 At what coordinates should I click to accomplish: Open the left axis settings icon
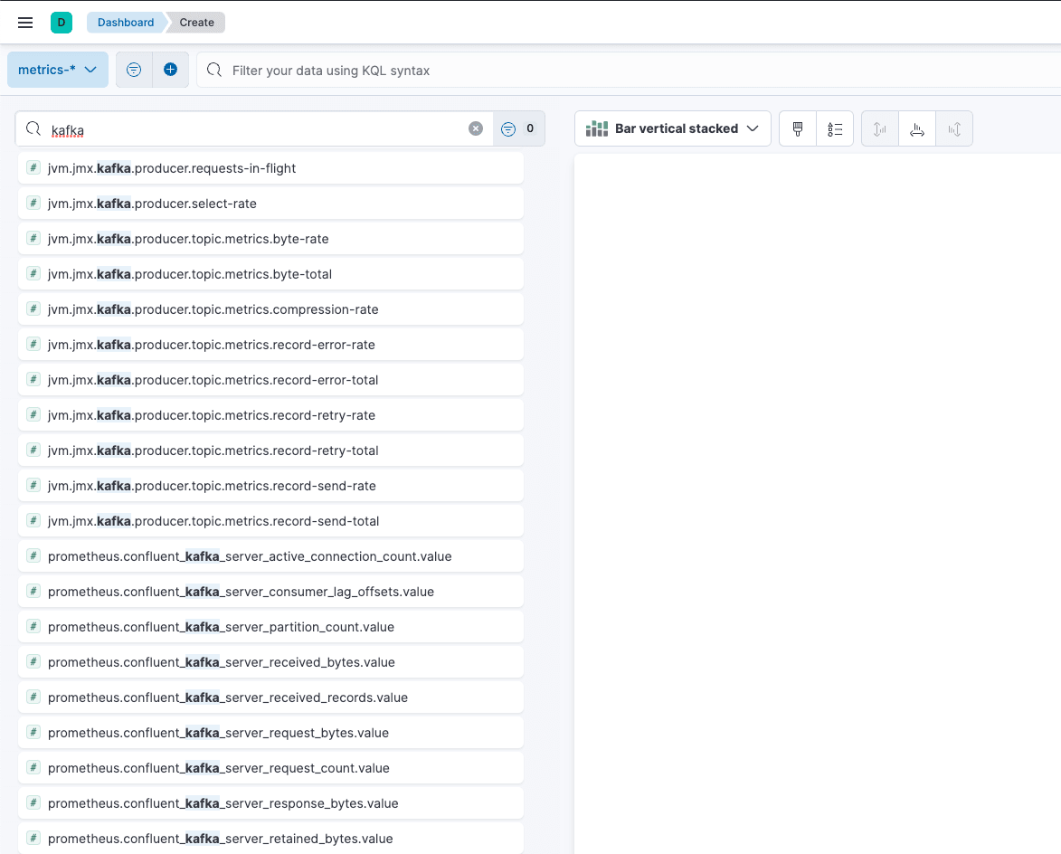880,129
